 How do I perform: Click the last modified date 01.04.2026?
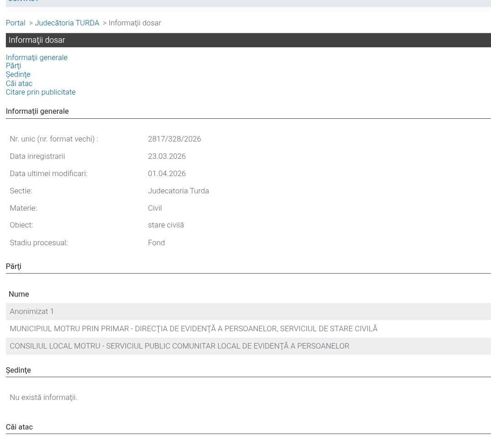pyautogui.click(x=166, y=173)
